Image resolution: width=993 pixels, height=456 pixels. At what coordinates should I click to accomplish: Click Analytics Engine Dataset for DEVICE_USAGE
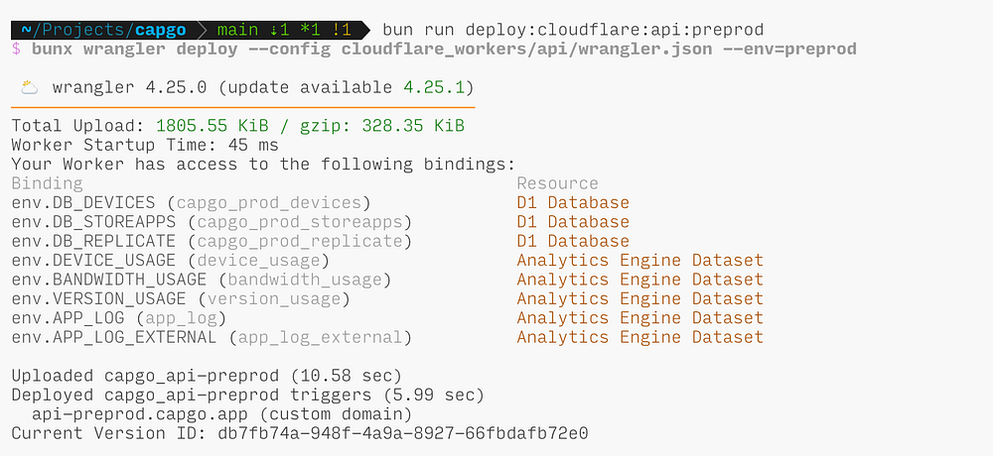640,260
